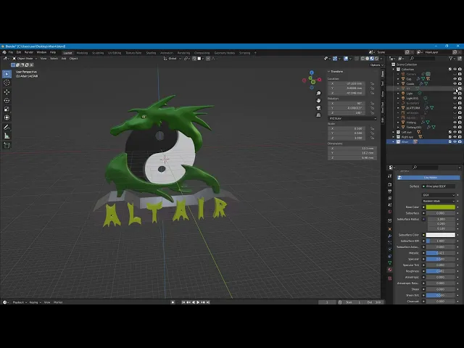
Task: Adjust the Metallic slider
Action: point(440,253)
